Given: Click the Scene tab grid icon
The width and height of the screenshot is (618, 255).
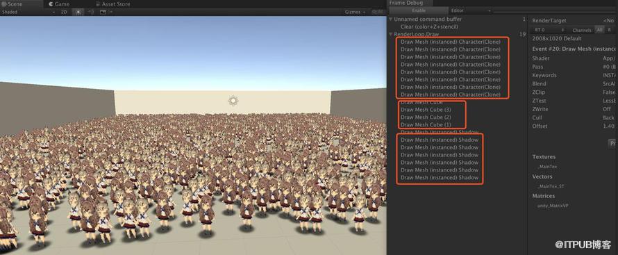Looking at the screenshot, I should tap(4, 4).
